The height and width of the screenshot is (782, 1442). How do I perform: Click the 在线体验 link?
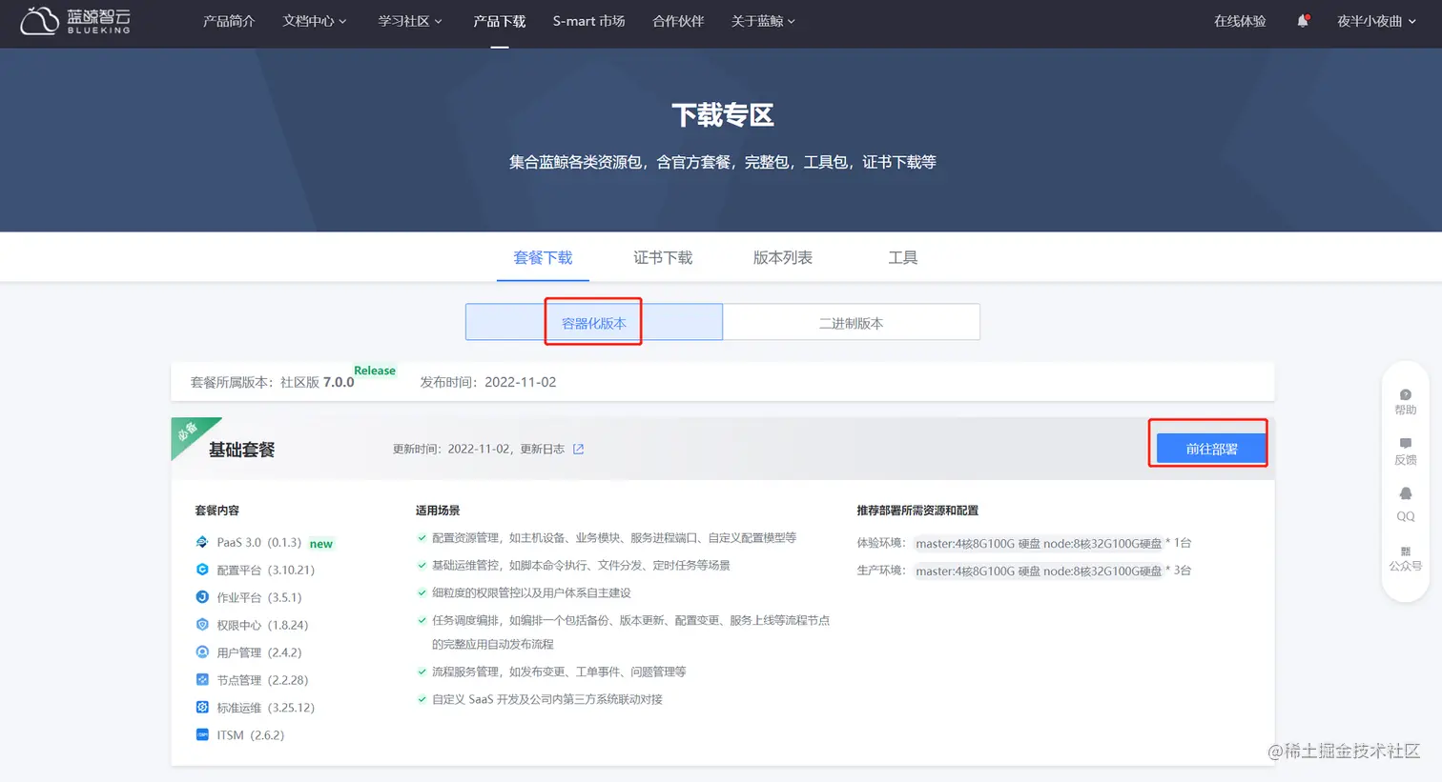coord(1240,21)
